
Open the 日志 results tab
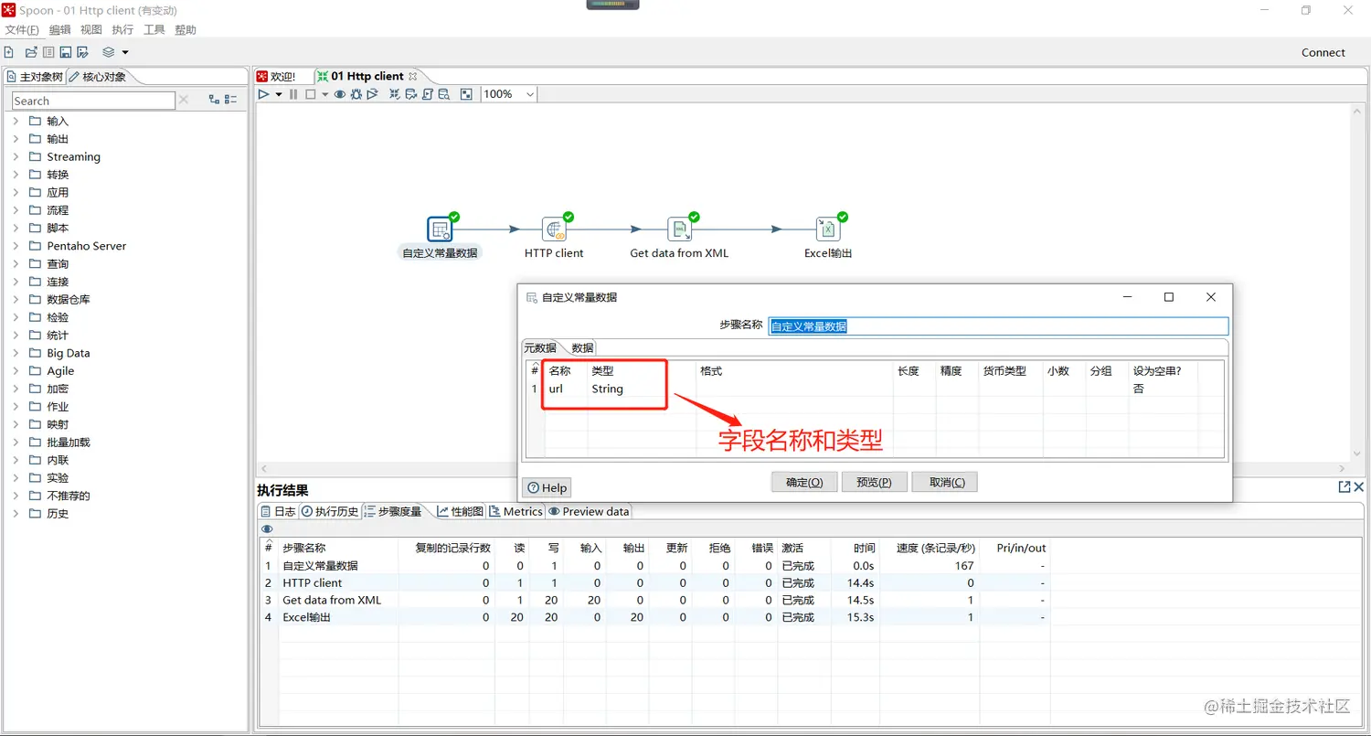(x=278, y=511)
